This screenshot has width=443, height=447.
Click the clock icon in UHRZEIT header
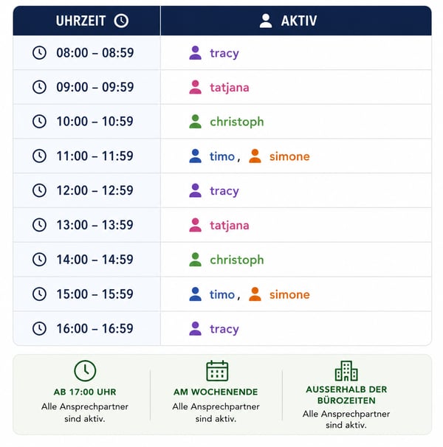click(121, 21)
